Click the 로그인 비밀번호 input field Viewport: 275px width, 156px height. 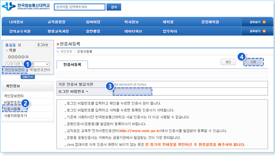pos(133,91)
